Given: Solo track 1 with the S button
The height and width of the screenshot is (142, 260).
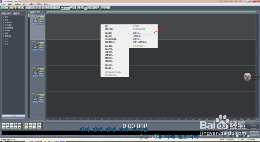Looking at the screenshot, I should coord(41,17).
